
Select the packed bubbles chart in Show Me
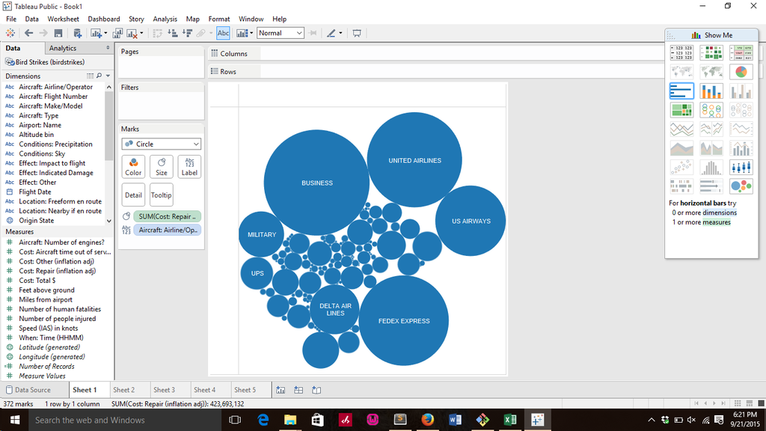pos(741,186)
